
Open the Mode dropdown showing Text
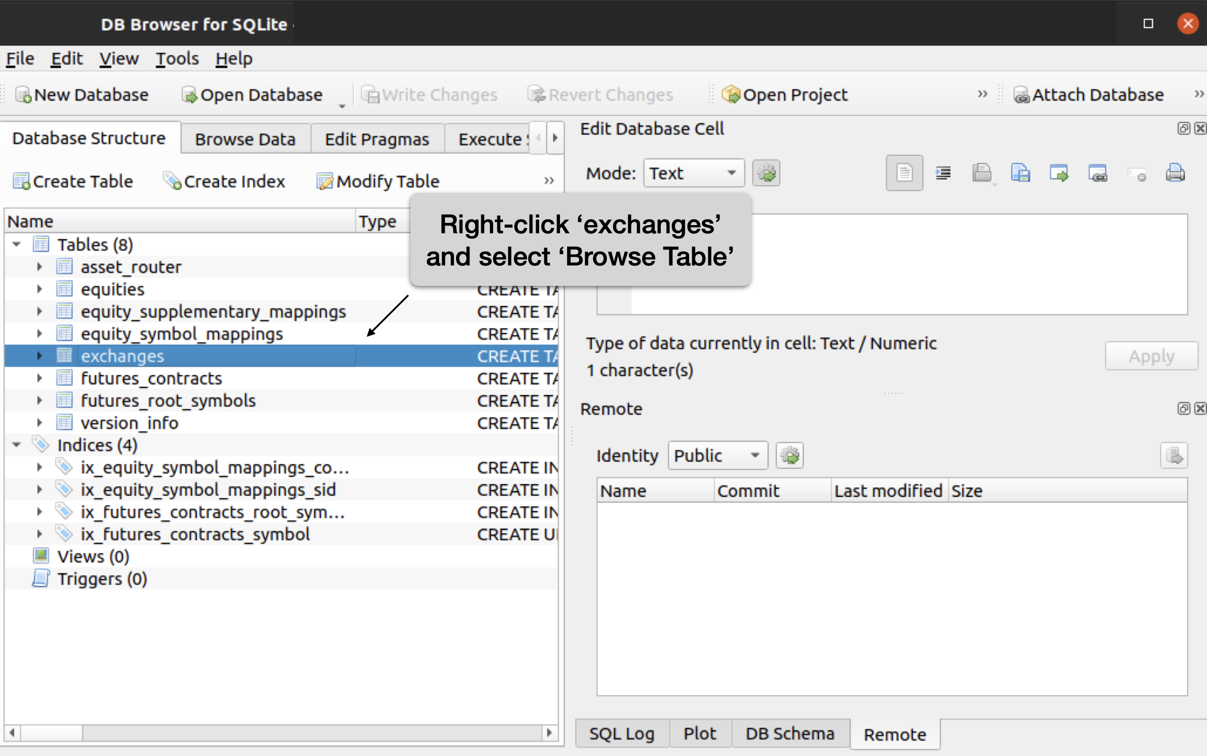(x=694, y=173)
